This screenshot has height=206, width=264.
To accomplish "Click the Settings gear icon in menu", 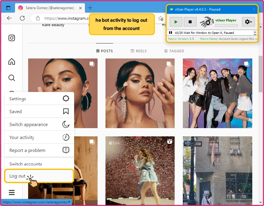I will click(66, 98).
